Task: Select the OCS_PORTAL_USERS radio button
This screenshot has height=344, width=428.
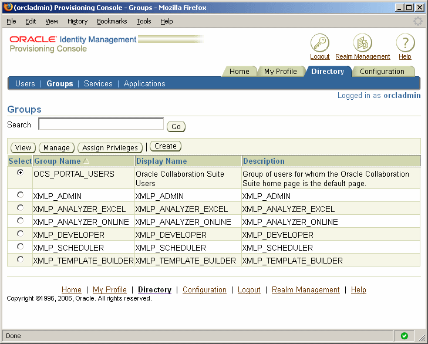Action: point(20,172)
